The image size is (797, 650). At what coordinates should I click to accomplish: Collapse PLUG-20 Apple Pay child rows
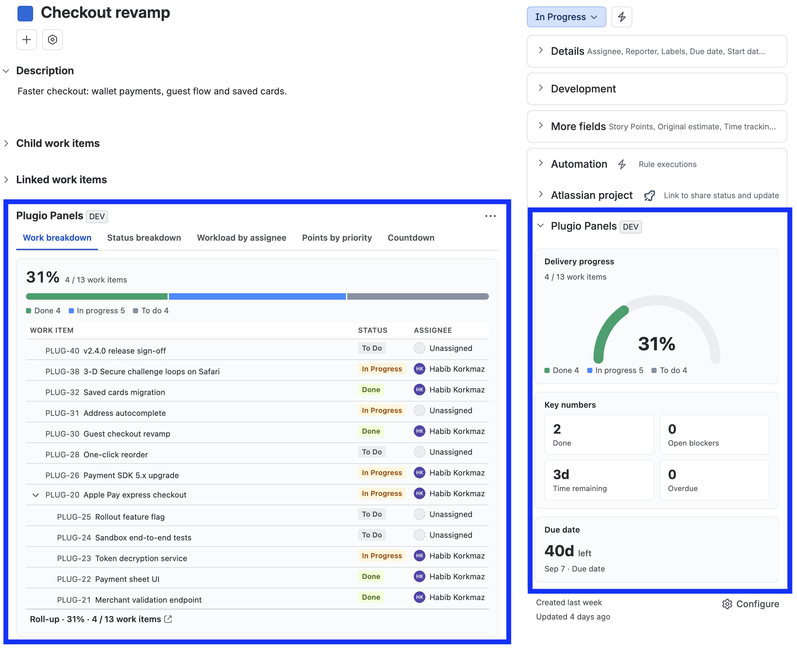(36, 495)
